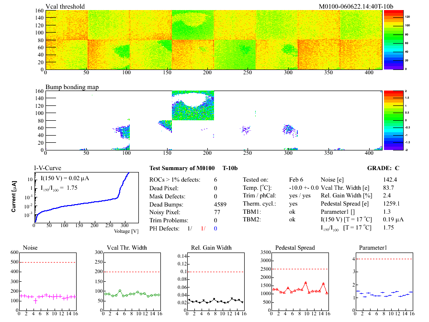The image size is (429, 322).
Task: Select the "Vcal threshold" plot title
Action: 65,6
